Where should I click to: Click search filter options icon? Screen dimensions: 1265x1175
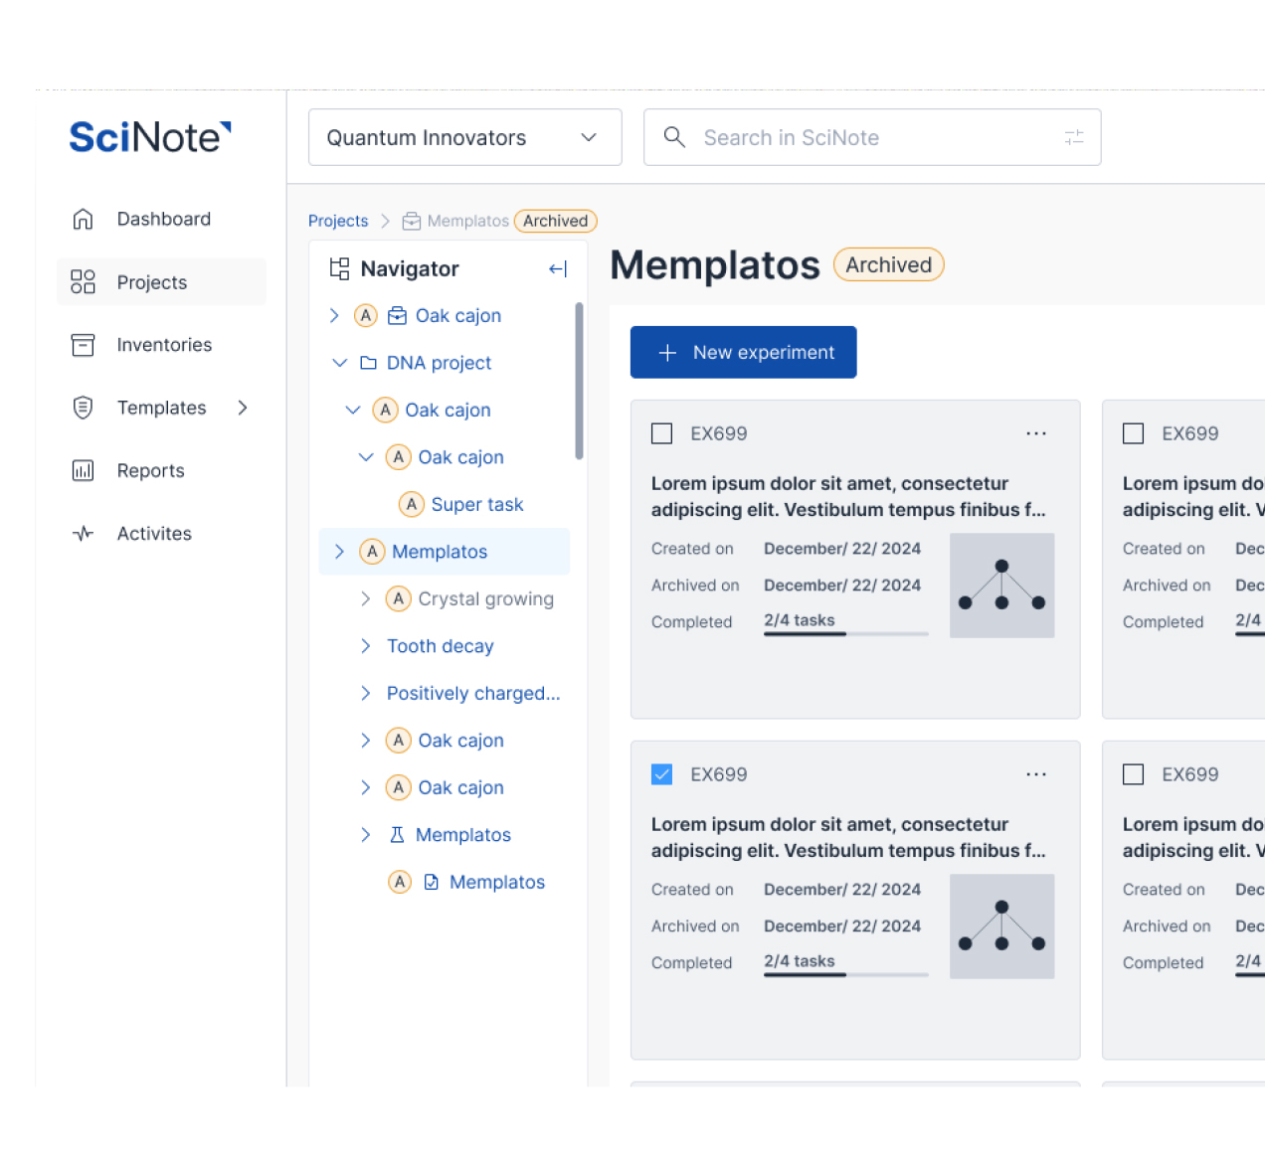click(1073, 137)
